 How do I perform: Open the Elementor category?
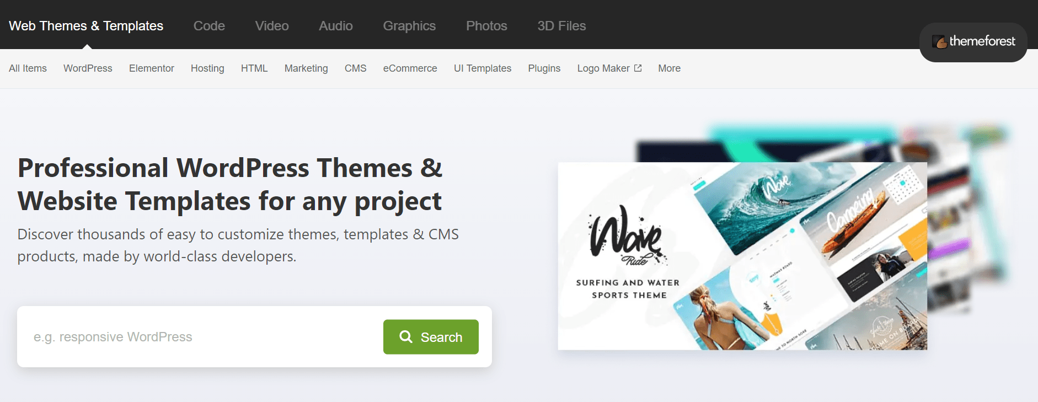point(152,68)
